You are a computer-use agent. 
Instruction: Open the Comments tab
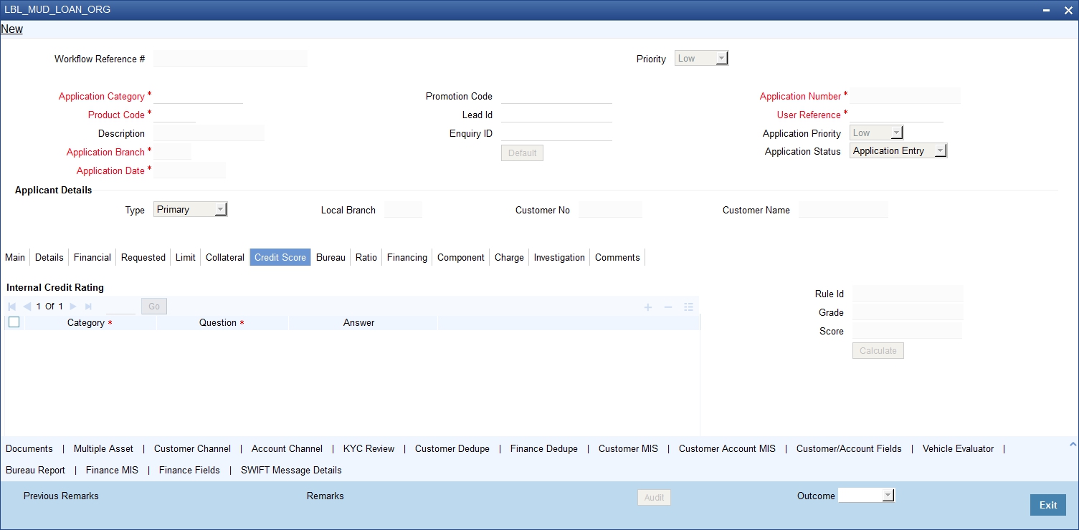click(617, 257)
